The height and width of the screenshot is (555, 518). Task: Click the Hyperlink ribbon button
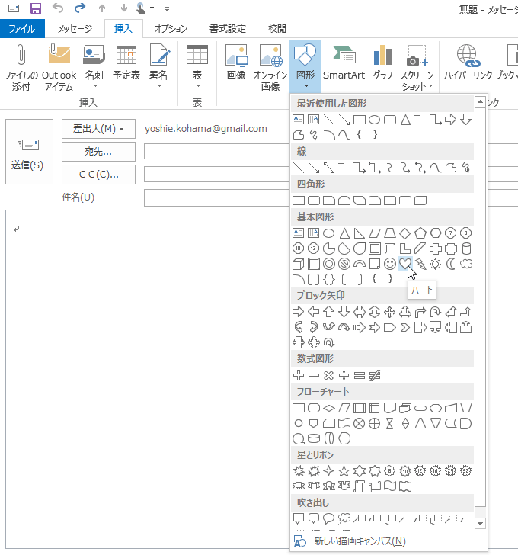point(468,63)
